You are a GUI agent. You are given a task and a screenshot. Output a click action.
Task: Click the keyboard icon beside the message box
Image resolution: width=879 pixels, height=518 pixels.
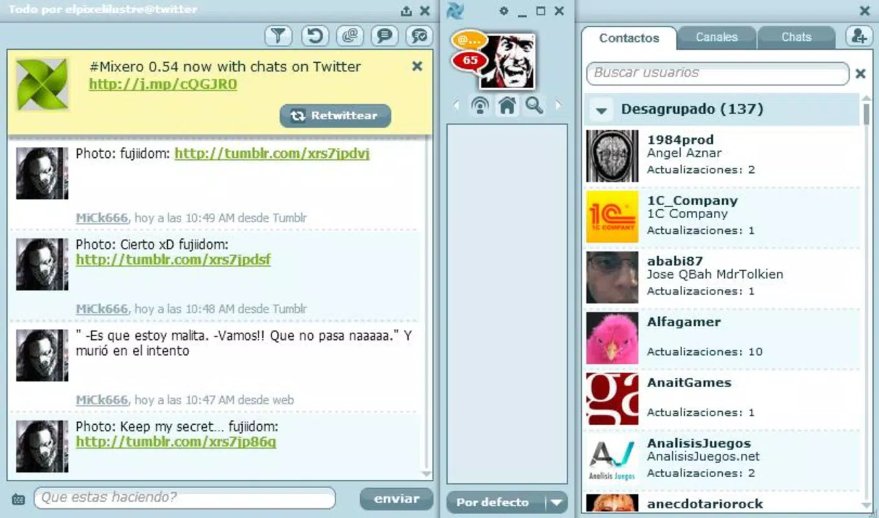(18, 499)
